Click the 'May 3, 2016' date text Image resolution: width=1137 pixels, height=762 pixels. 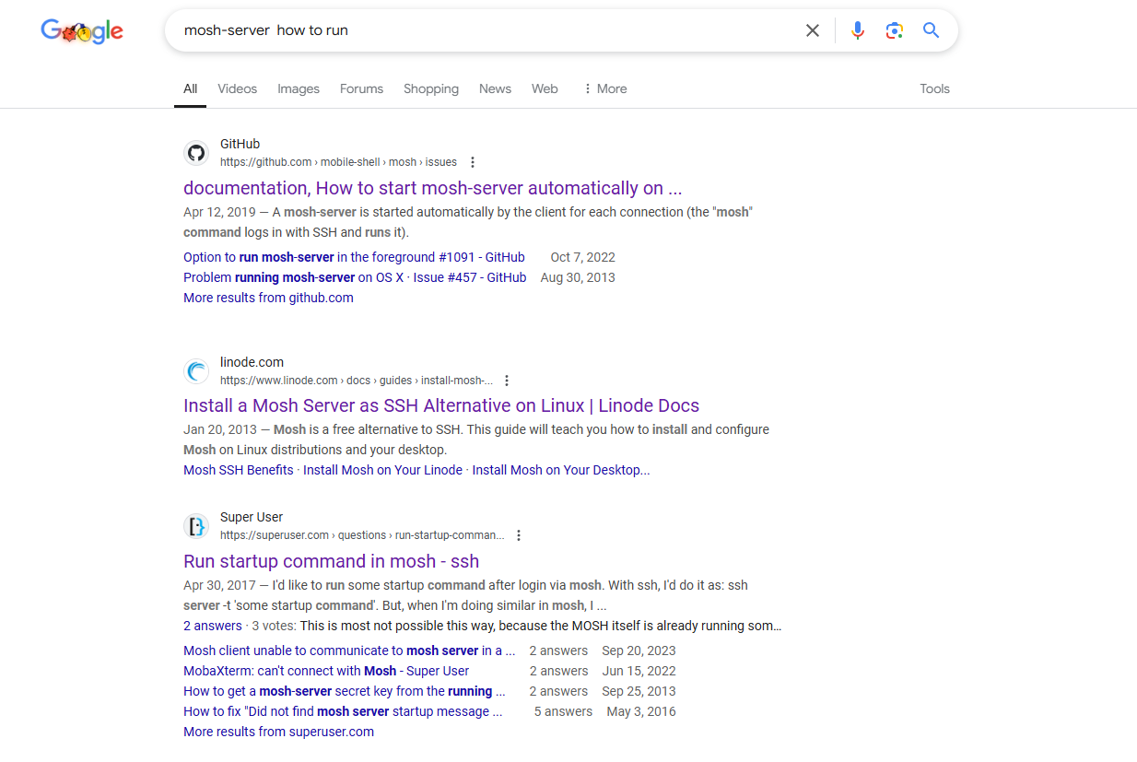(x=641, y=711)
